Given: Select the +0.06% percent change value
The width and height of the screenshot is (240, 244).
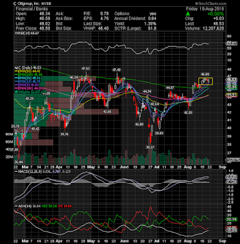Looking at the screenshot, I should coord(216,14).
